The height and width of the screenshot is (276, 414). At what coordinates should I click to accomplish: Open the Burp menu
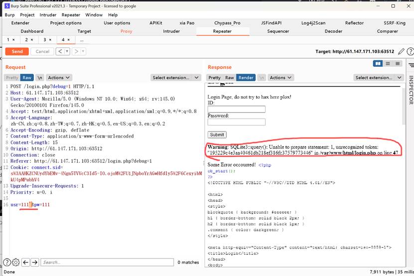click(x=10, y=15)
